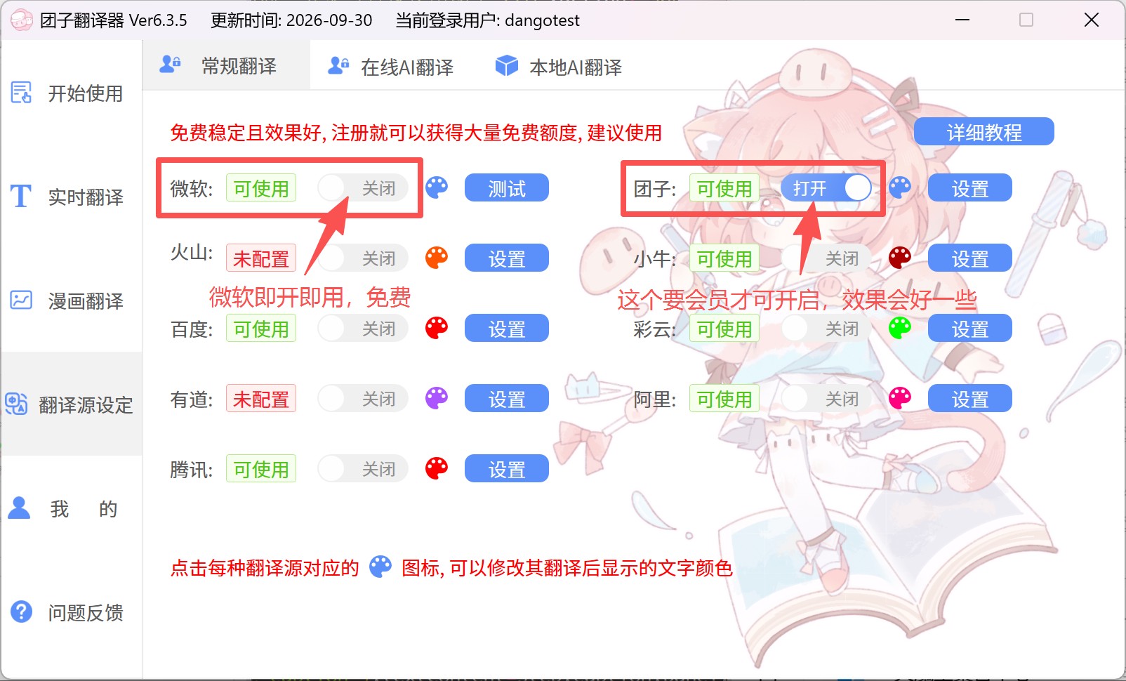Change the 有道 purple palette color
This screenshot has height=681, width=1126.
coord(437,398)
